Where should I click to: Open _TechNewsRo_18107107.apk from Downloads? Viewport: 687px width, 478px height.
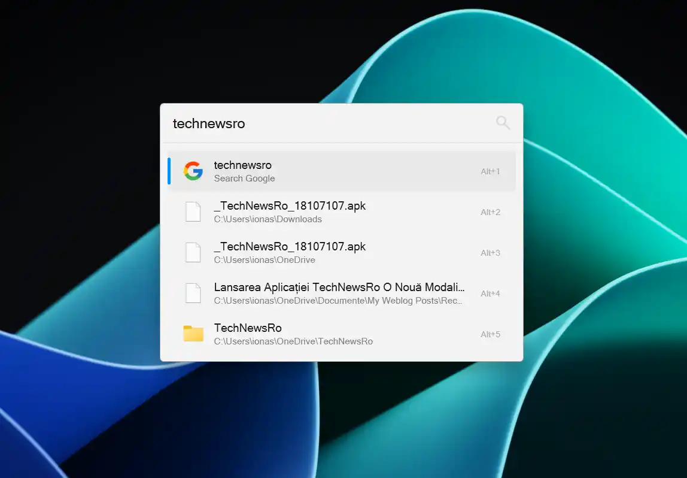coord(290,205)
